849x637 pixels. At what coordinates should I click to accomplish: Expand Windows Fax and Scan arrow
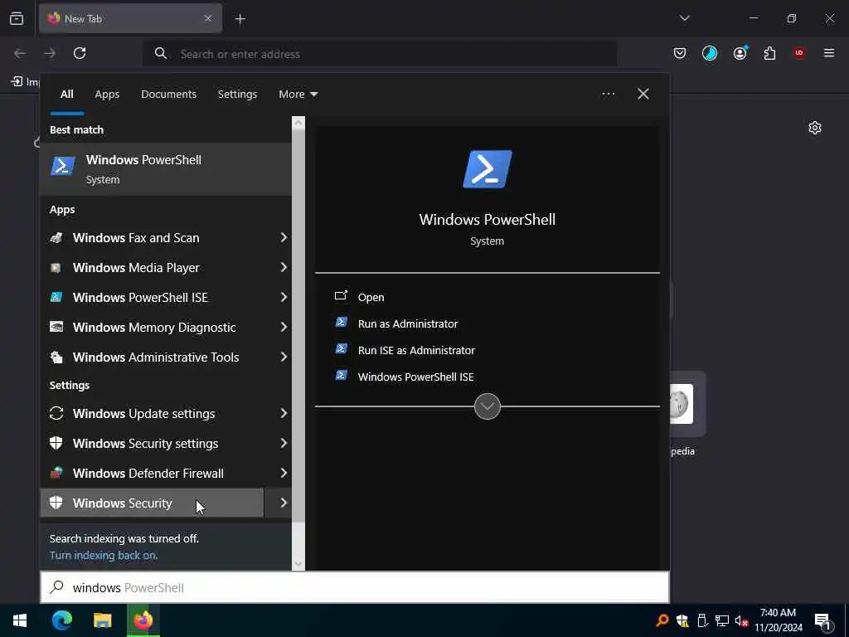point(284,238)
